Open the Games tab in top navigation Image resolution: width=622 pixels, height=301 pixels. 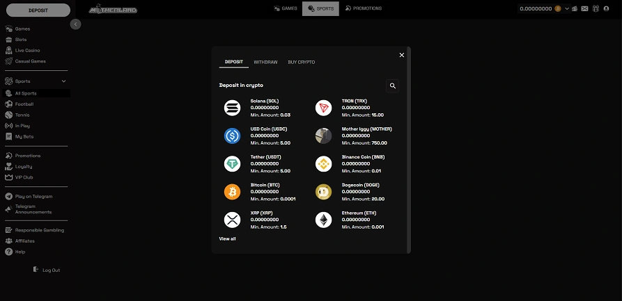tap(285, 8)
